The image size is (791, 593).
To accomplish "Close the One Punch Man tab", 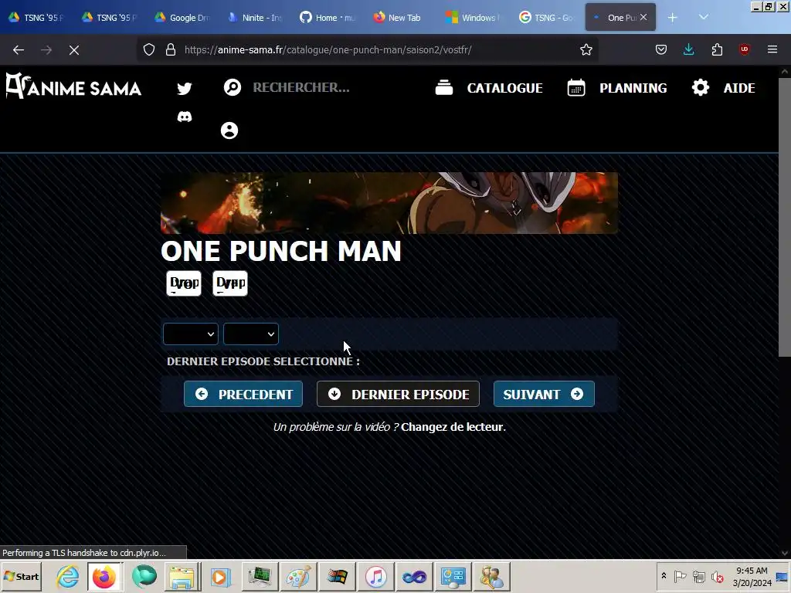I will pyautogui.click(x=643, y=17).
